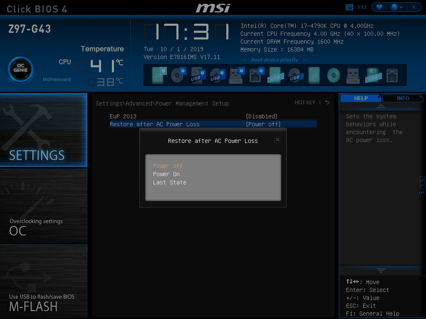The image size is (426, 319).
Task: Choose the Last State option
Action: [170, 183]
